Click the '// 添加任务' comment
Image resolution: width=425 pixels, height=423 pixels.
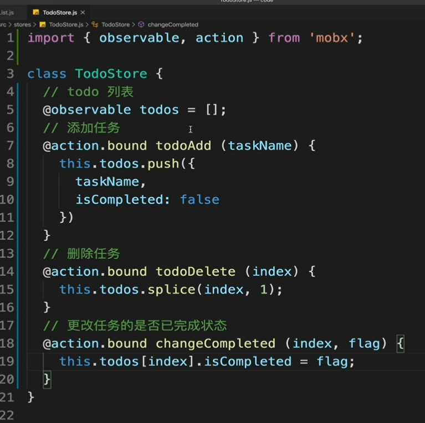(81, 128)
